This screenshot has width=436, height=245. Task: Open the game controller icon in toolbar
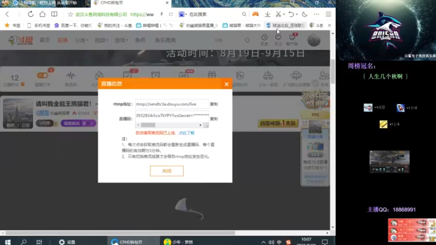(x=255, y=14)
